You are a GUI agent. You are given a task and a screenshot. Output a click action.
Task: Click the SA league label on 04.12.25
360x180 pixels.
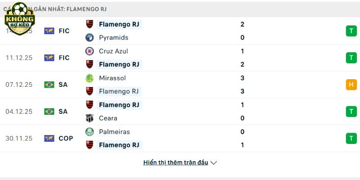[x=63, y=112]
